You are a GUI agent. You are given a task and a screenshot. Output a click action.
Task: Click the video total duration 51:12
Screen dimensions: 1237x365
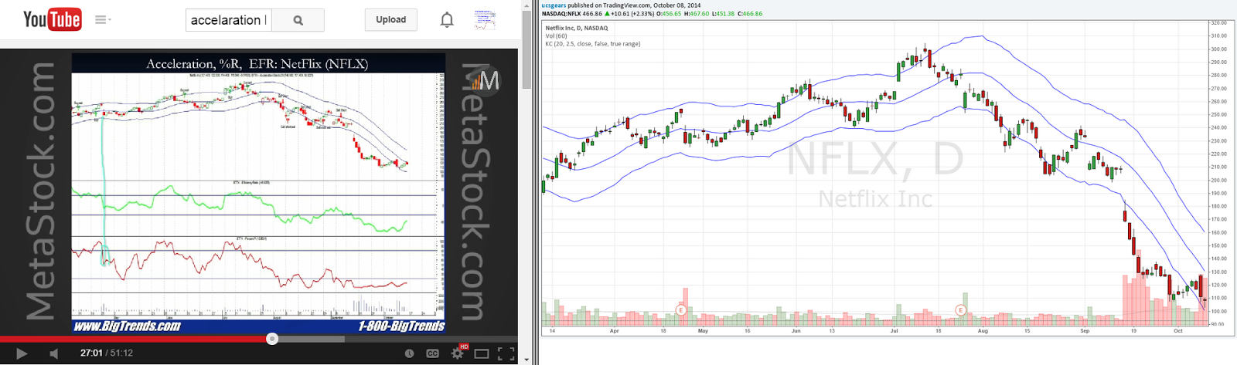point(121,353)
